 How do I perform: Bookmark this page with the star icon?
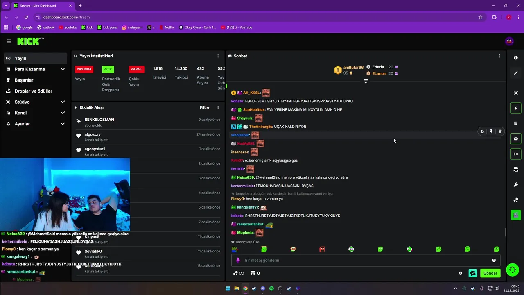point(480,17)
